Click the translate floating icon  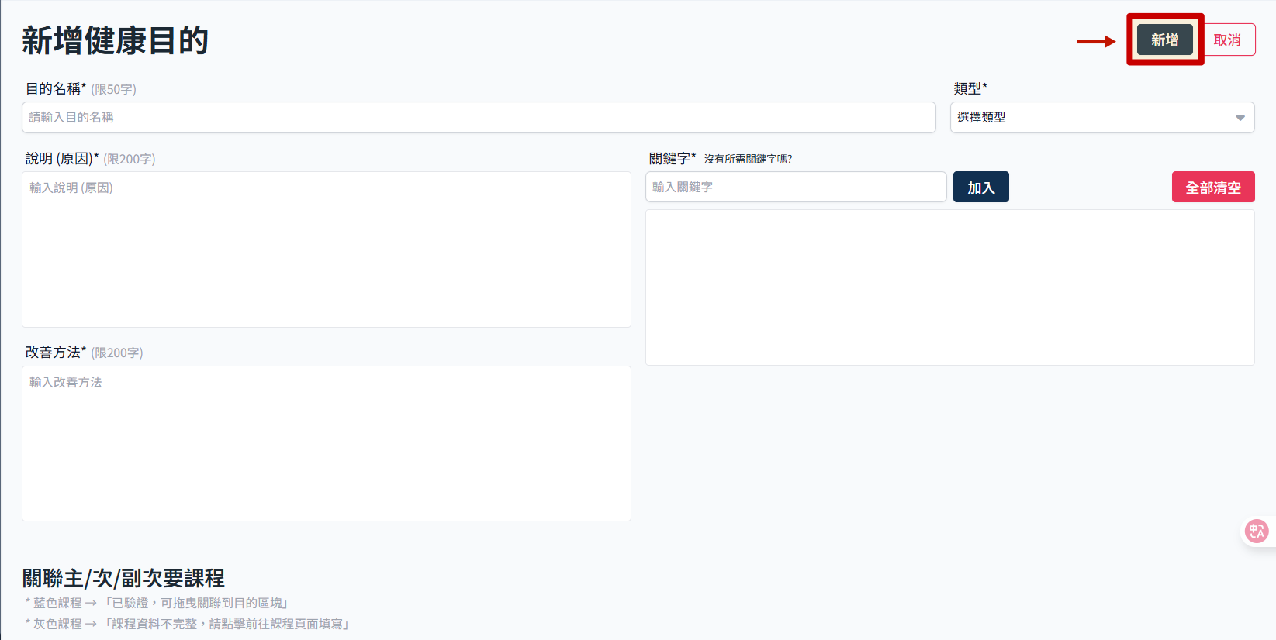click(x=1257, y=531)
